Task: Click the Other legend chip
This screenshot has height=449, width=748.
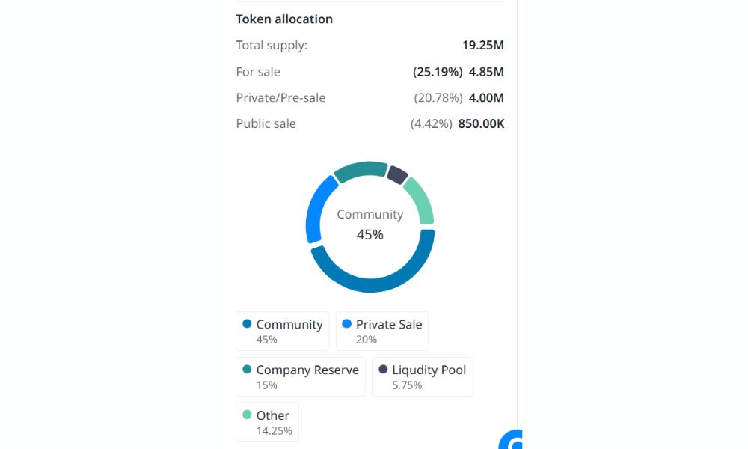Action: [266, 422]
